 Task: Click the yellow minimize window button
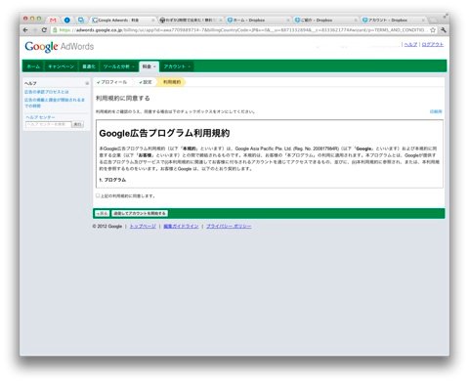(x=32, y=19)
